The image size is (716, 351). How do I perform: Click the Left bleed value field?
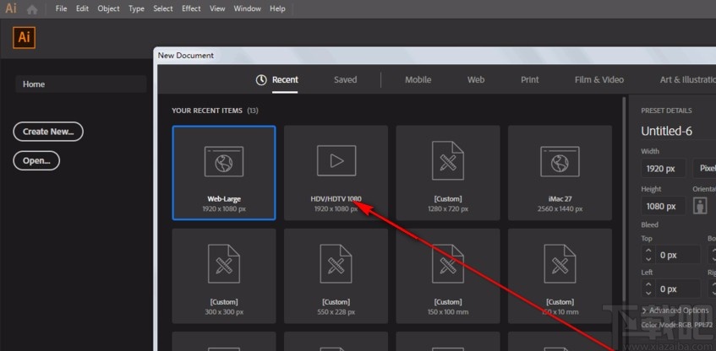[x=678, y=289]
